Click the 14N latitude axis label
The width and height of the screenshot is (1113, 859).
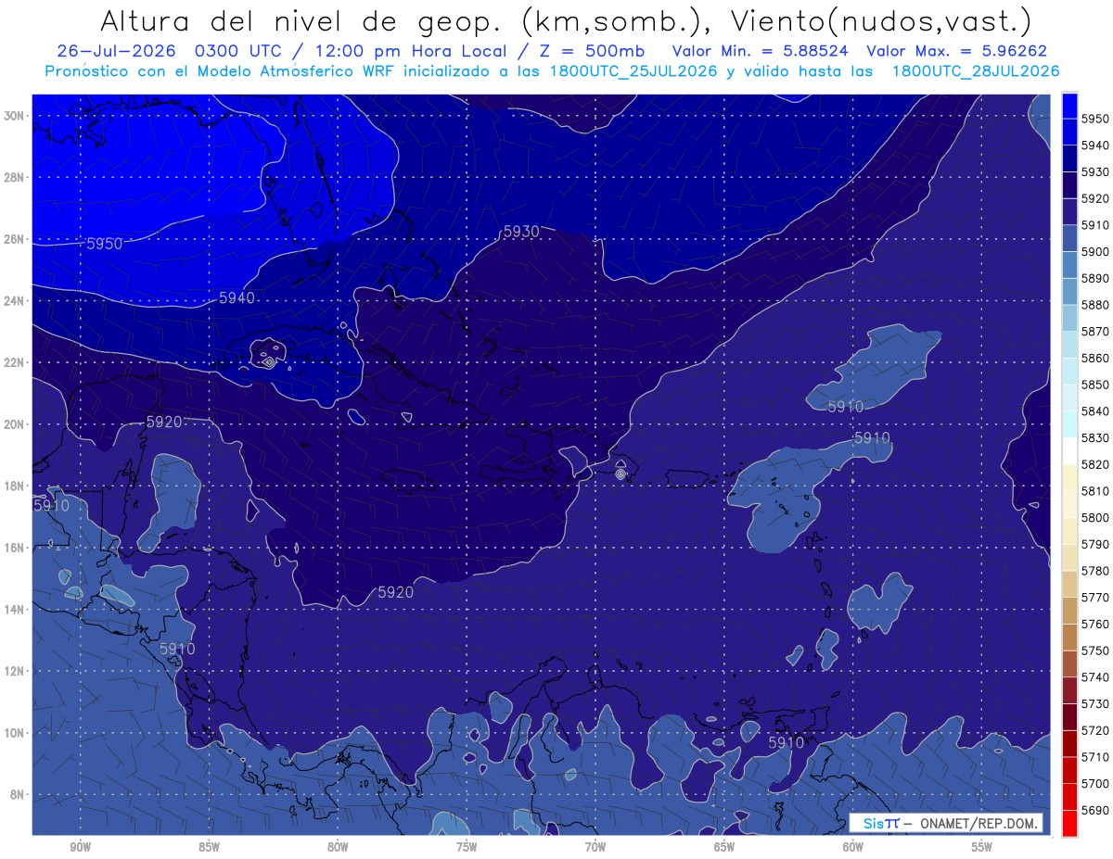[x=16, y=610]
